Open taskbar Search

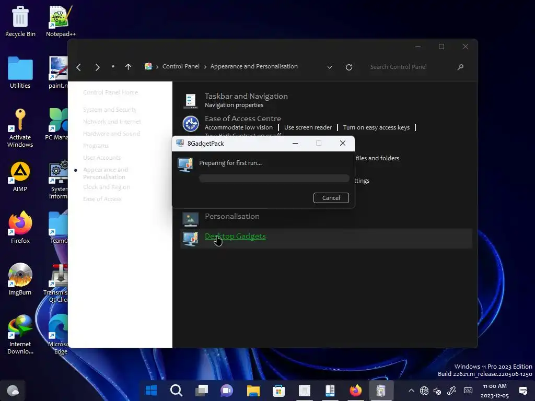[177, 391]
